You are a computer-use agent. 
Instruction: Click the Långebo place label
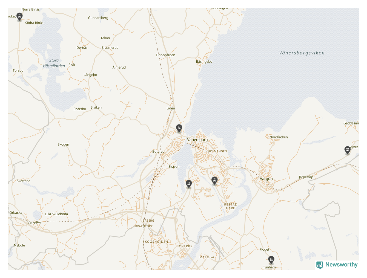90,75
